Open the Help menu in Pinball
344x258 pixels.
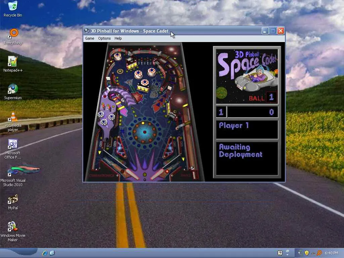point(118,38)
